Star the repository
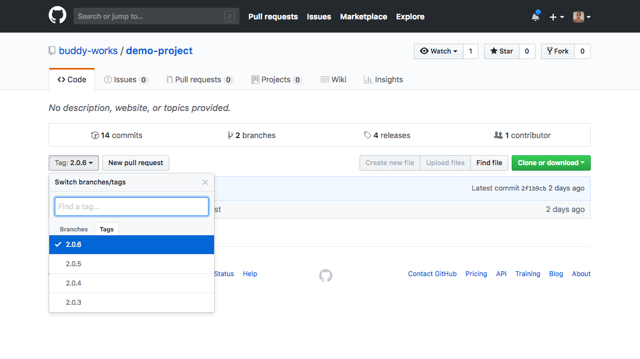Viewport: 640px width, 359px height. pos(502,51)
